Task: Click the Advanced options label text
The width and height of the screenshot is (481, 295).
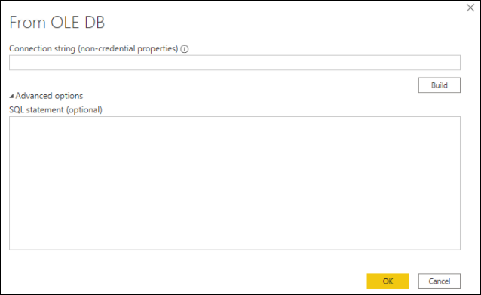Action: [49, 96]
